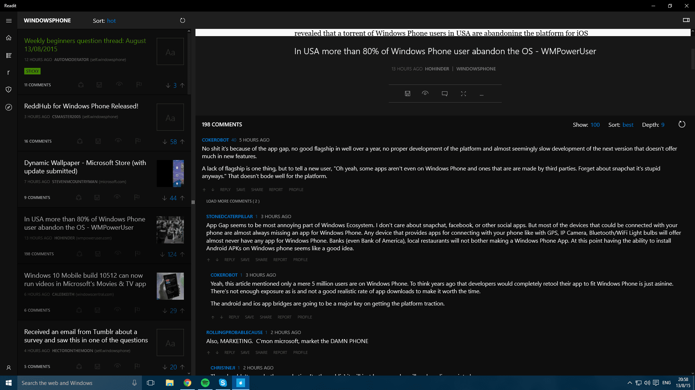The height and width of the screenshot is (390, 695).
Task: Report the Dynamic Wallpaper post with flag
Action: pos(137,197)
